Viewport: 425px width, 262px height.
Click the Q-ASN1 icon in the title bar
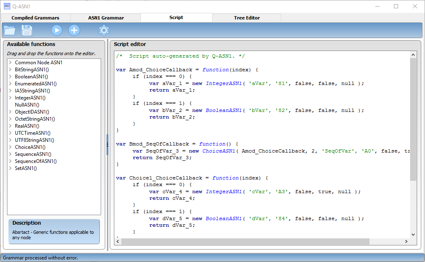(x=6, y=6)
